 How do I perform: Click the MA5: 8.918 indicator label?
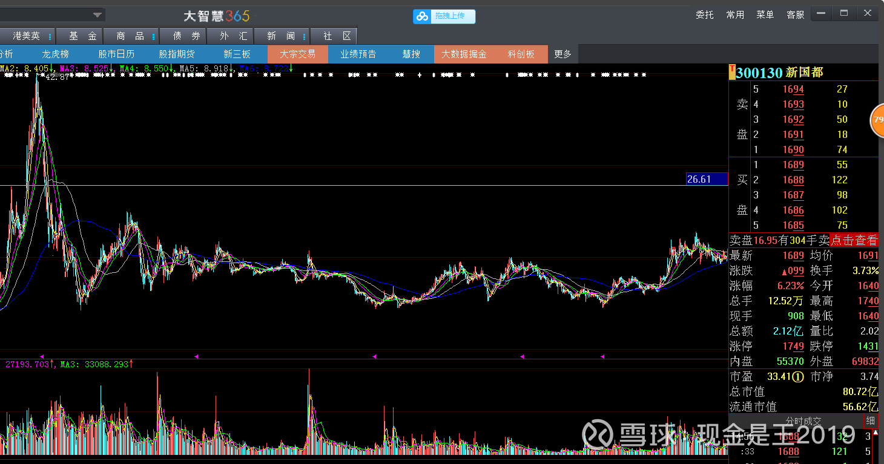click(x=207, y=69)
